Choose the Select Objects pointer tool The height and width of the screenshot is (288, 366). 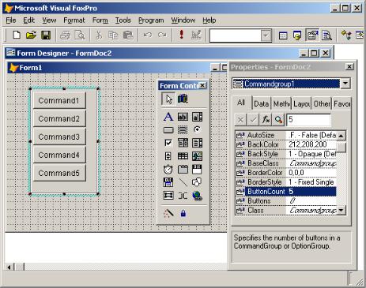168,99
